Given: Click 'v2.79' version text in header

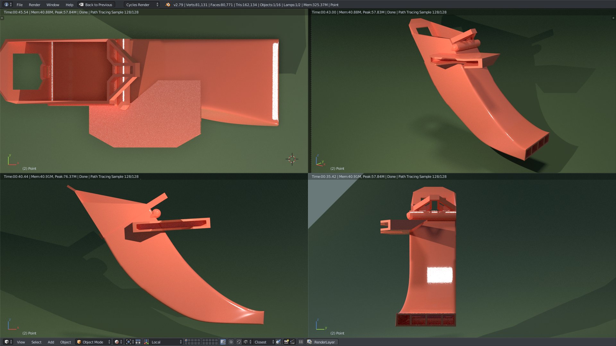Looking at the screenshot, I should coord(178,5).
